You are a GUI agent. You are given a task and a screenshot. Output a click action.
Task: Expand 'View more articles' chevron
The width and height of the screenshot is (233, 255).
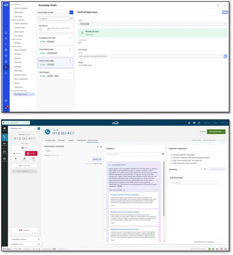(x=124, y=190)
